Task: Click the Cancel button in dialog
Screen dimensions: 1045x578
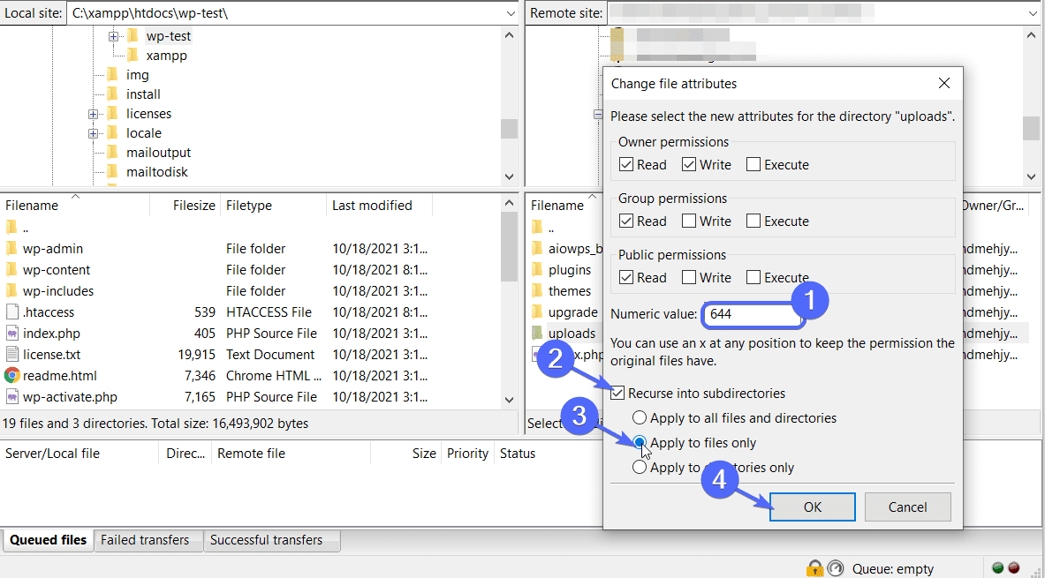Action: click(908, 507)
